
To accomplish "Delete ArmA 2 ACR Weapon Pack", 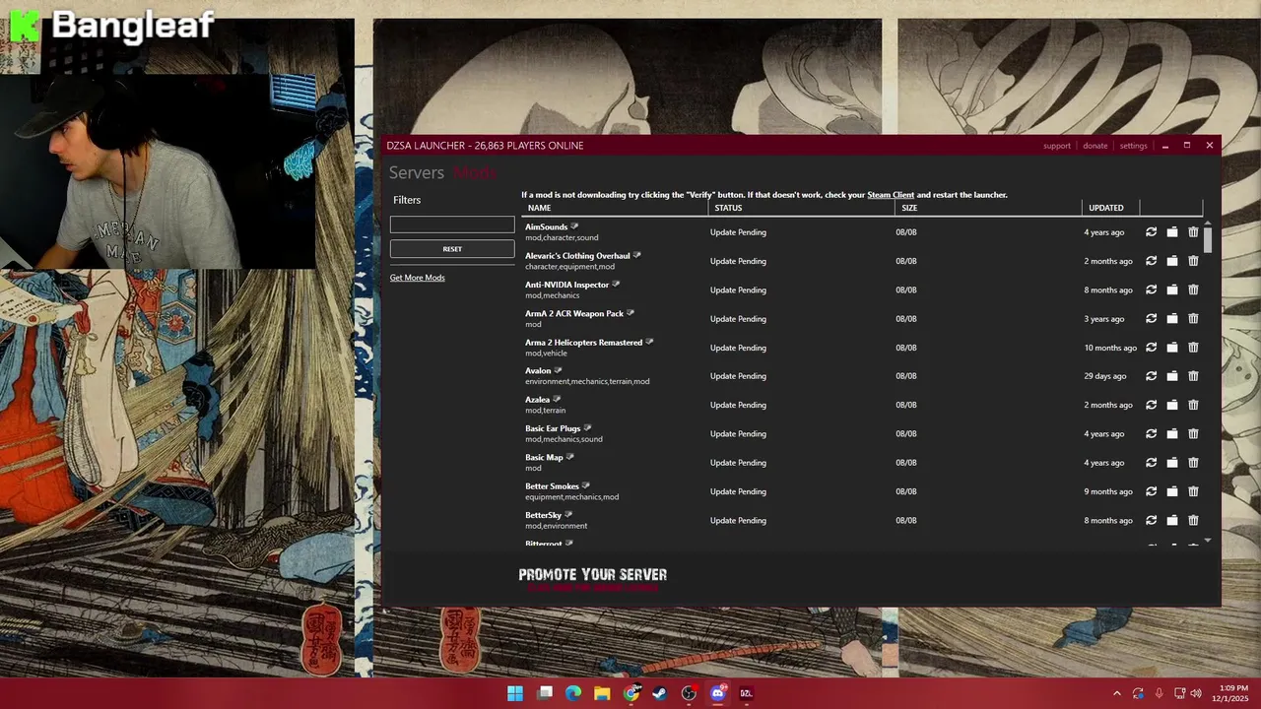I will pos(1193,319).
